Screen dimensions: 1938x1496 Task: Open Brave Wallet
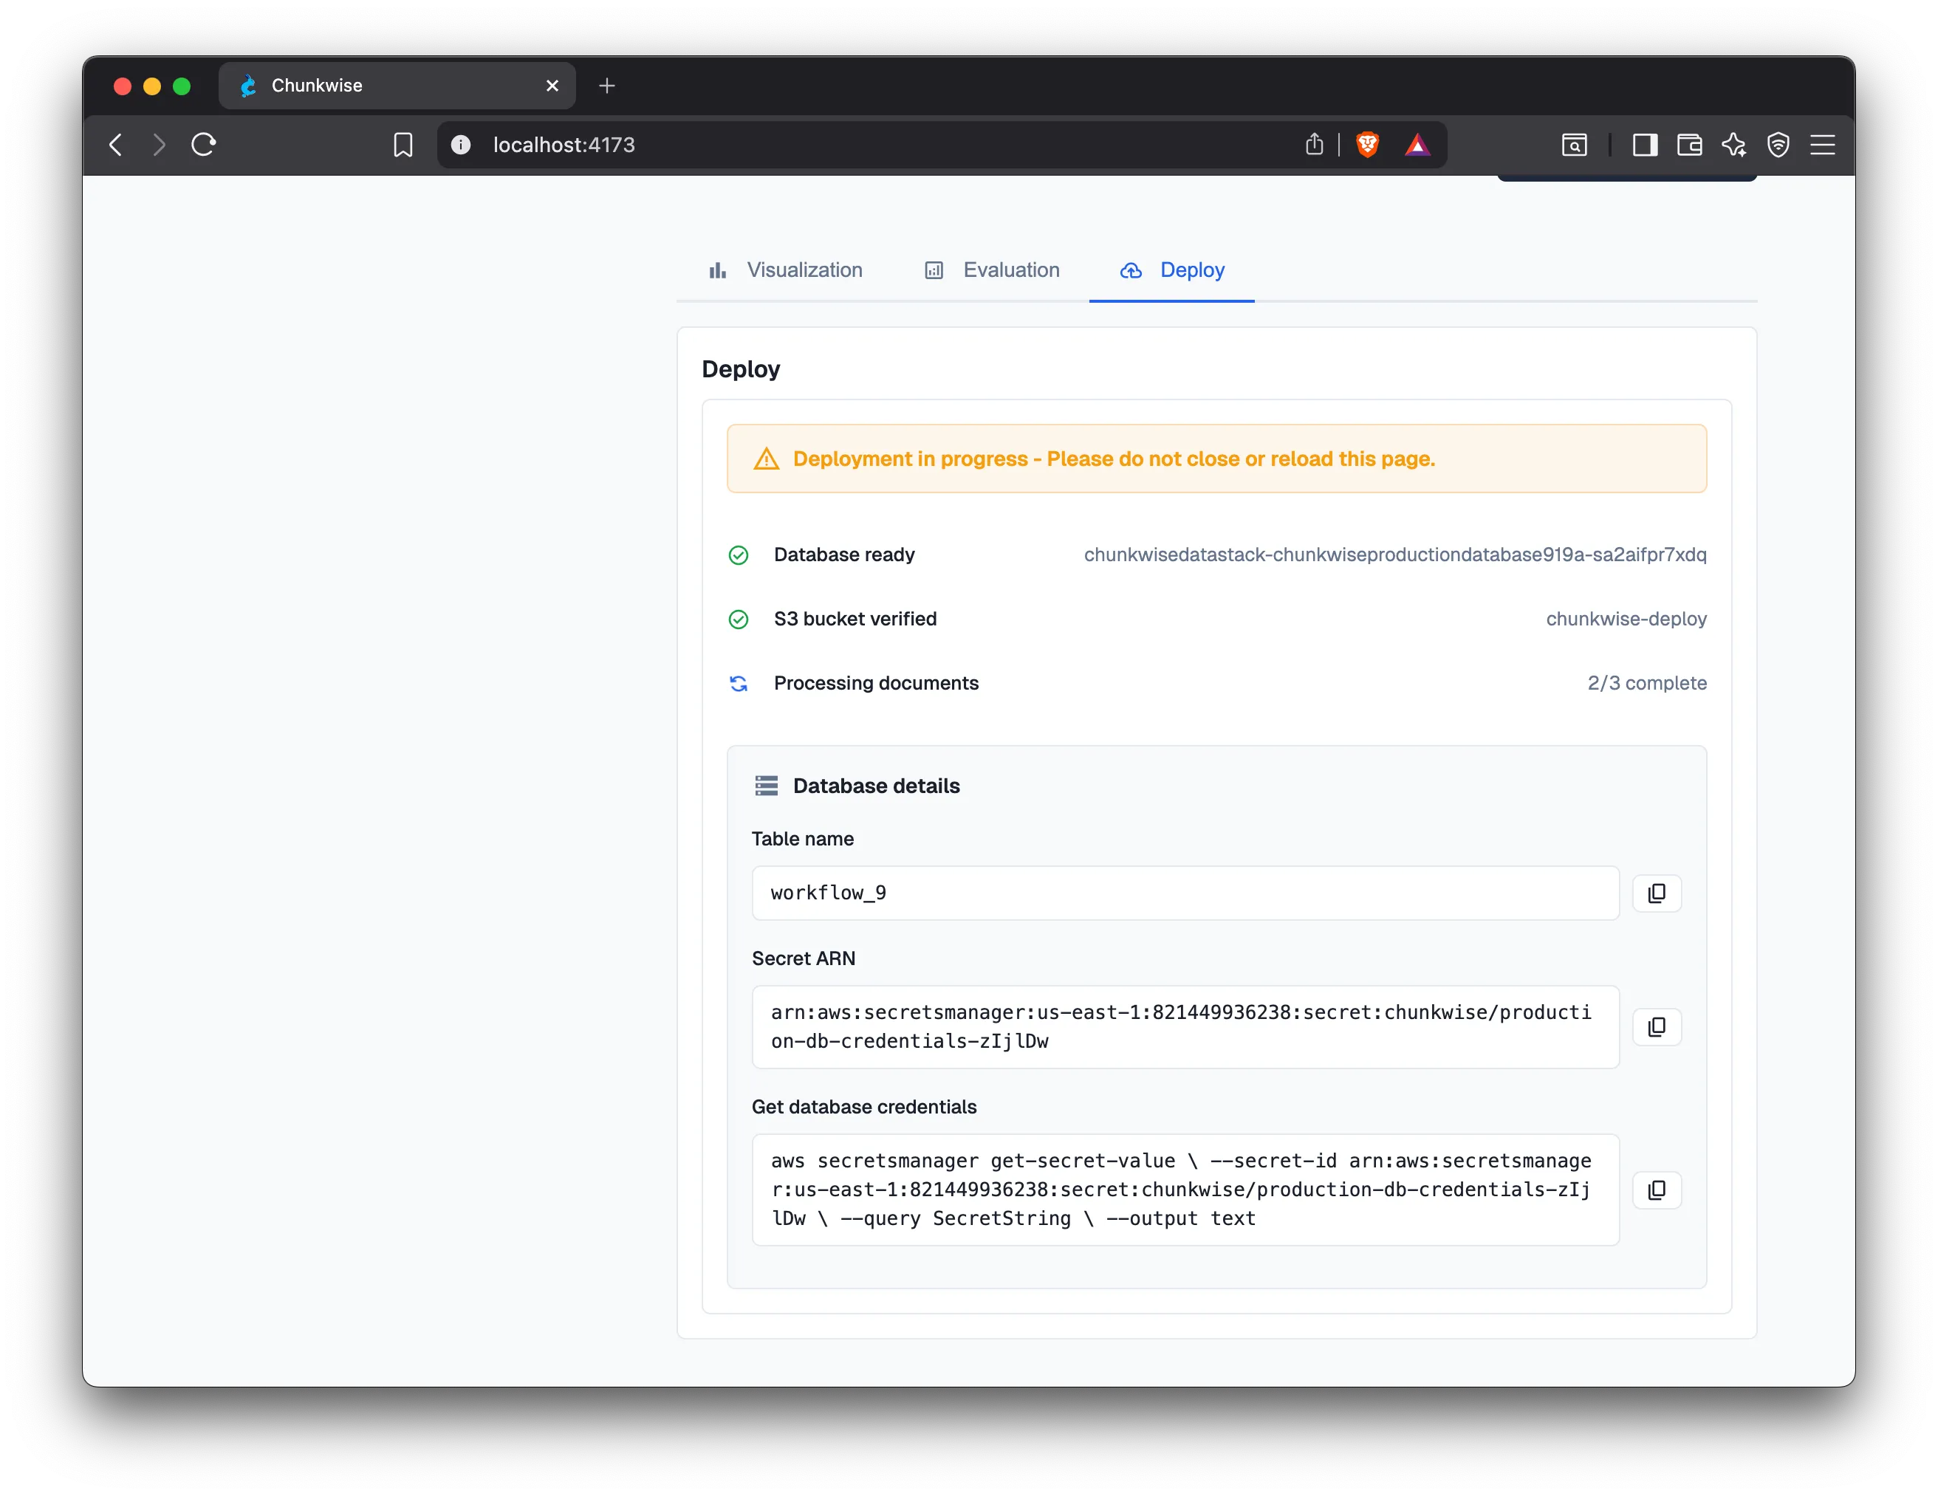1690,145
